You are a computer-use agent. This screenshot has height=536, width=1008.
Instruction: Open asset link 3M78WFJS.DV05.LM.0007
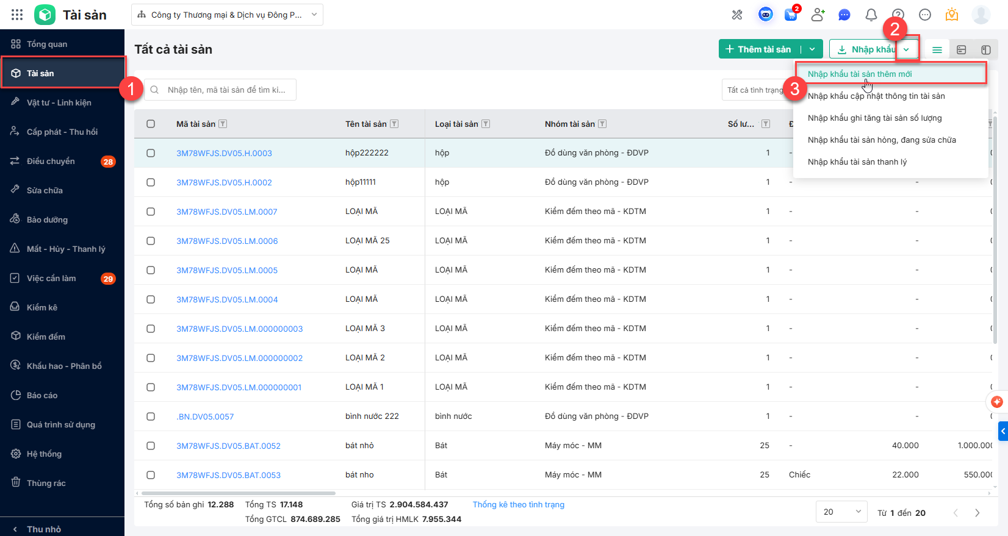226,212
